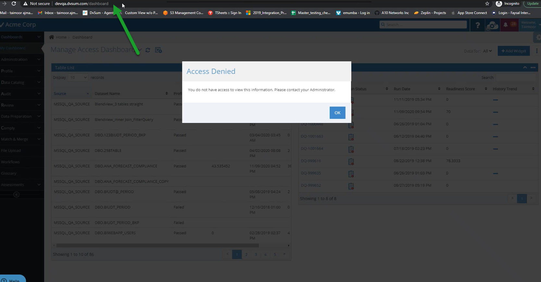
Task: Open the DQ-1001664 link
Action: [x=312, y=149]
